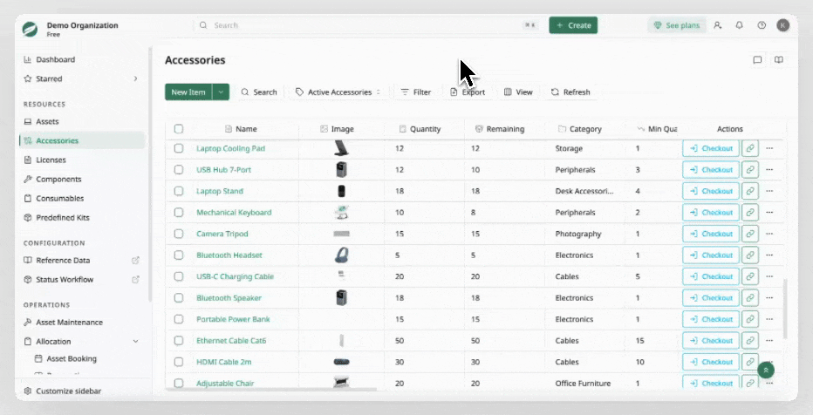Open more actions for Ethernet Cable Cat6
This screenshot has width=813, height=415.
(769, 340)
